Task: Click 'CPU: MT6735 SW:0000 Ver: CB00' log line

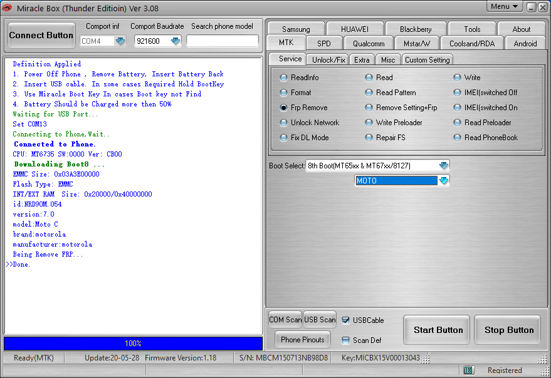Action: click(x=68, y=154)
